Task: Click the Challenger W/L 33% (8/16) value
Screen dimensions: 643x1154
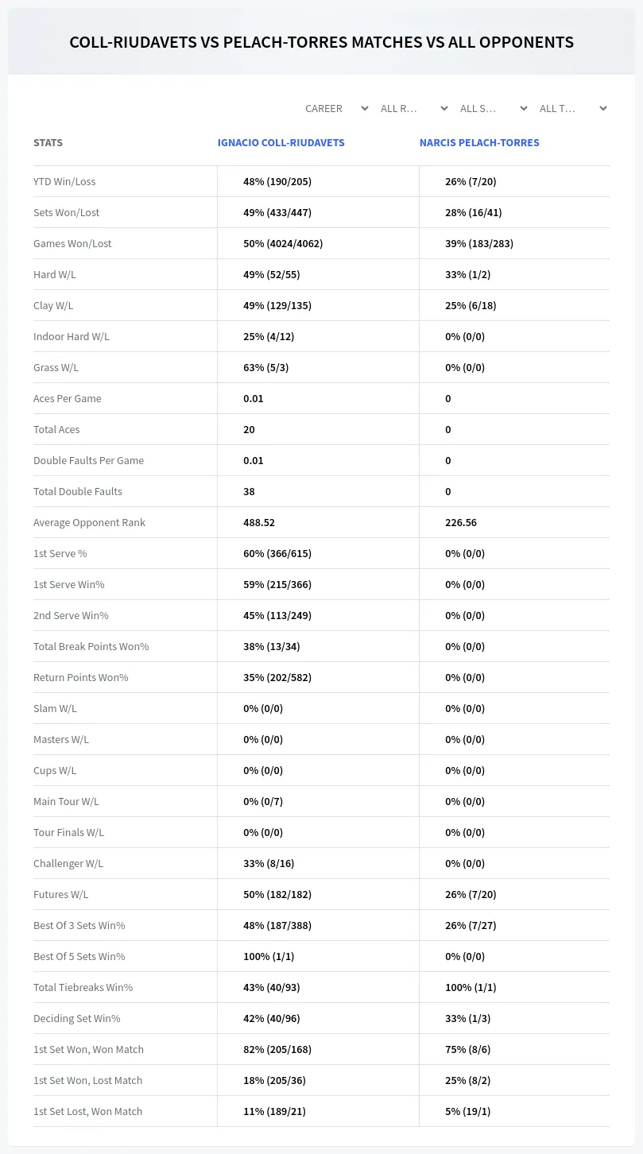Action: (269, 863)
